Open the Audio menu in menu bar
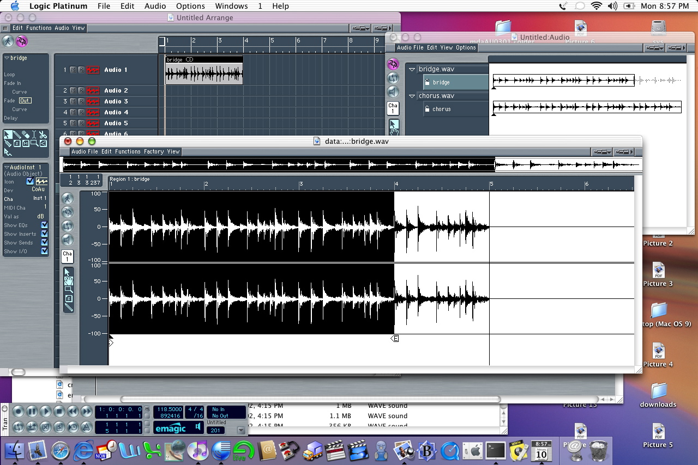 (x=155, y=6)
